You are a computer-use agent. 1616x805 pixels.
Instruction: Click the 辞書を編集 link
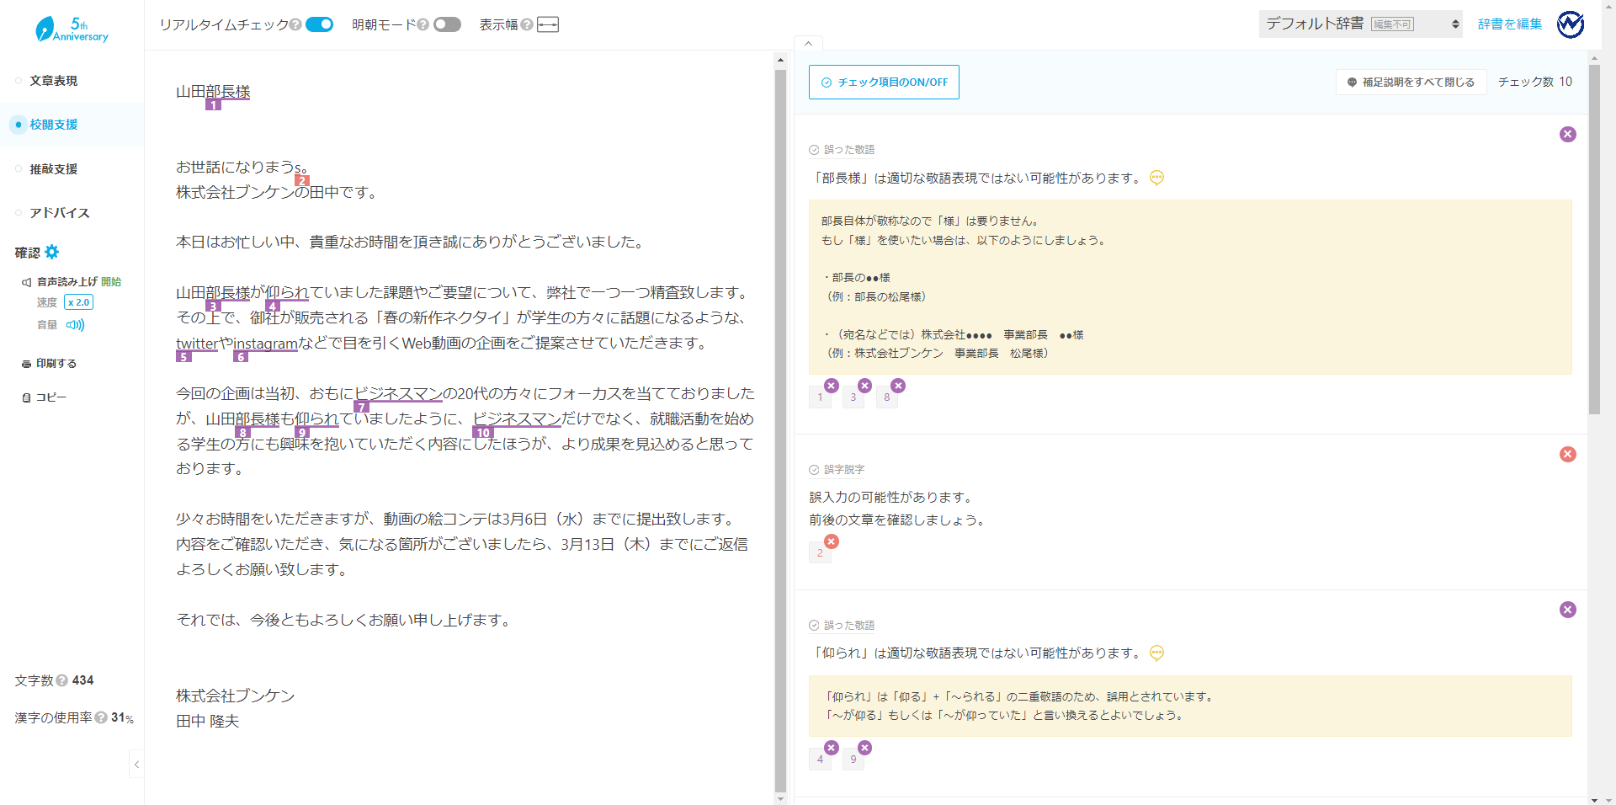click(x=1510, y=24)
